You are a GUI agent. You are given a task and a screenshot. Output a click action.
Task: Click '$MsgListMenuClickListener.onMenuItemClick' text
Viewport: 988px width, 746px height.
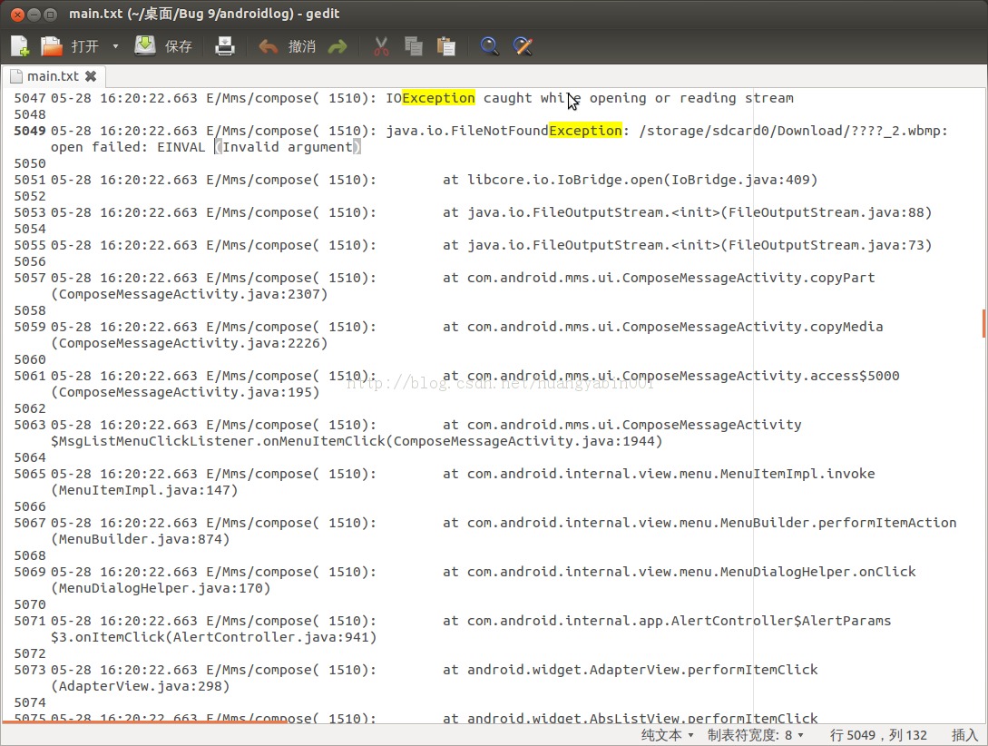(x=218, y=442)
